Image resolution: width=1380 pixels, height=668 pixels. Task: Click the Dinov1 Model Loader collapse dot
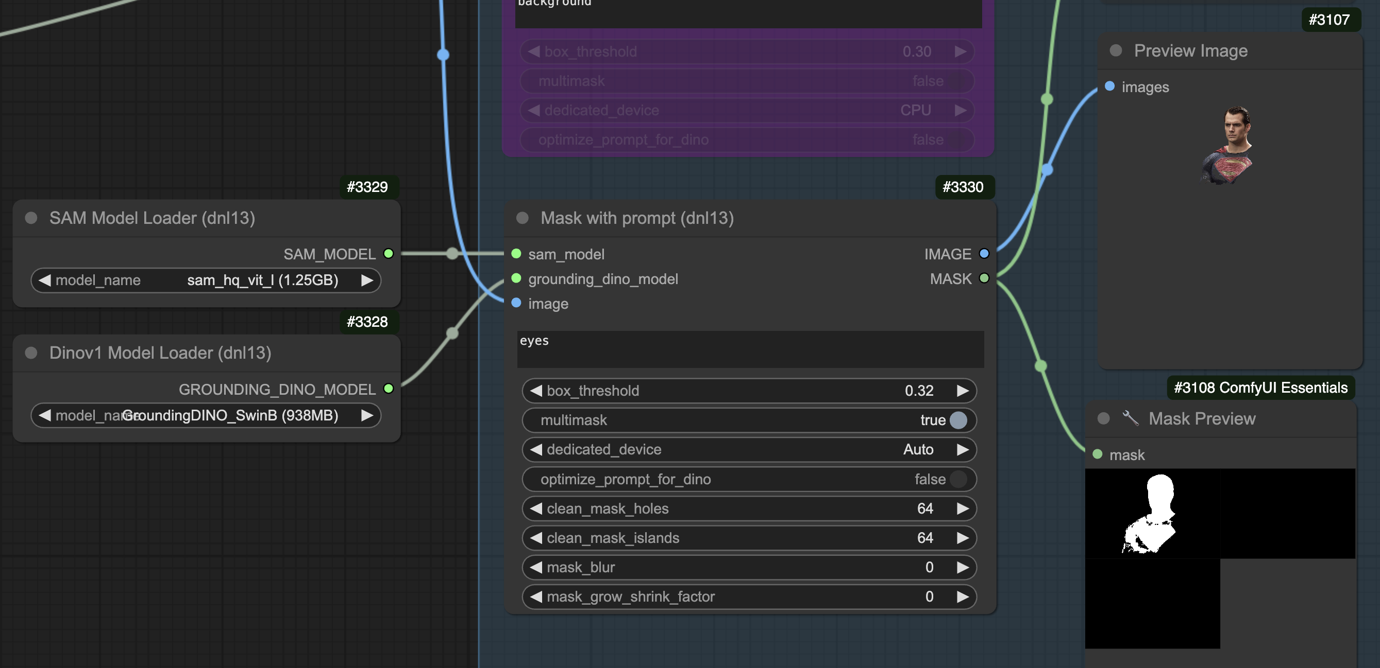(x=31, y=353)
